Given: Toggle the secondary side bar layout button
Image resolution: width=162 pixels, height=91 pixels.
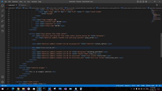Looking at the screenshot, I should point(143,2).
